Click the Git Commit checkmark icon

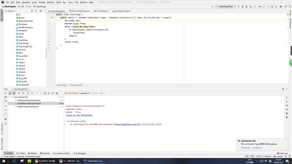pos(268,6)
